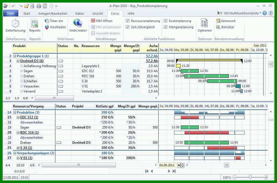Viewport: 277px width, 183px height.
Task: Switch to the Daten ribbon tab
Action: (80, 14)
